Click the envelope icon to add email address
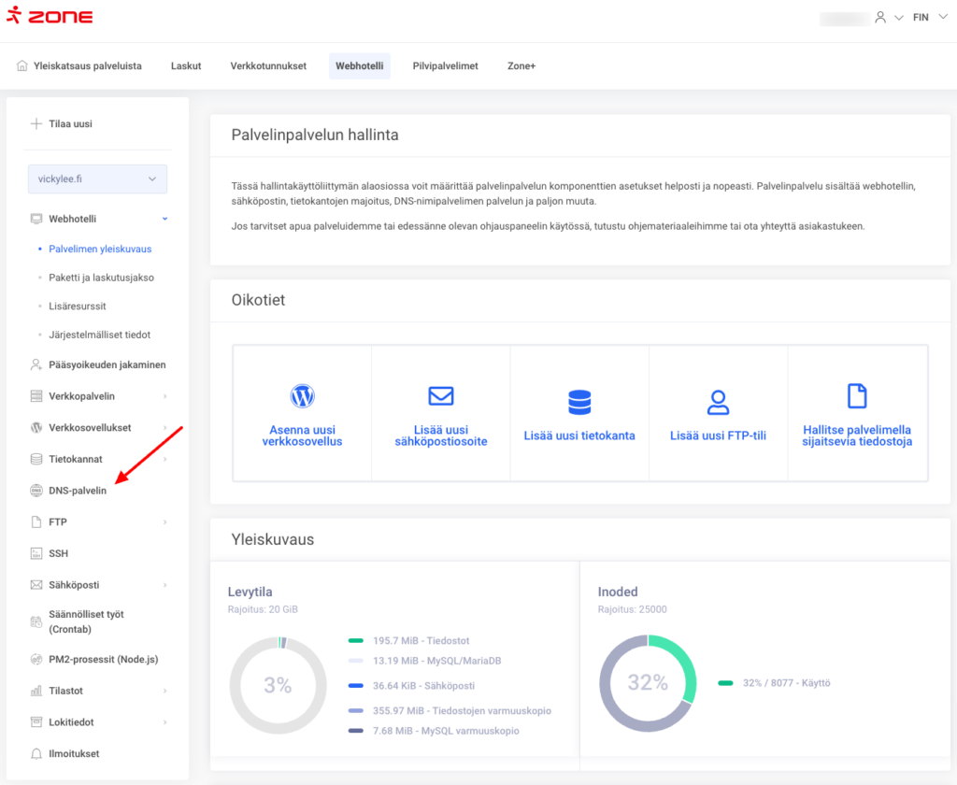Screen dimensions: 957x785 tap(440, 396)
